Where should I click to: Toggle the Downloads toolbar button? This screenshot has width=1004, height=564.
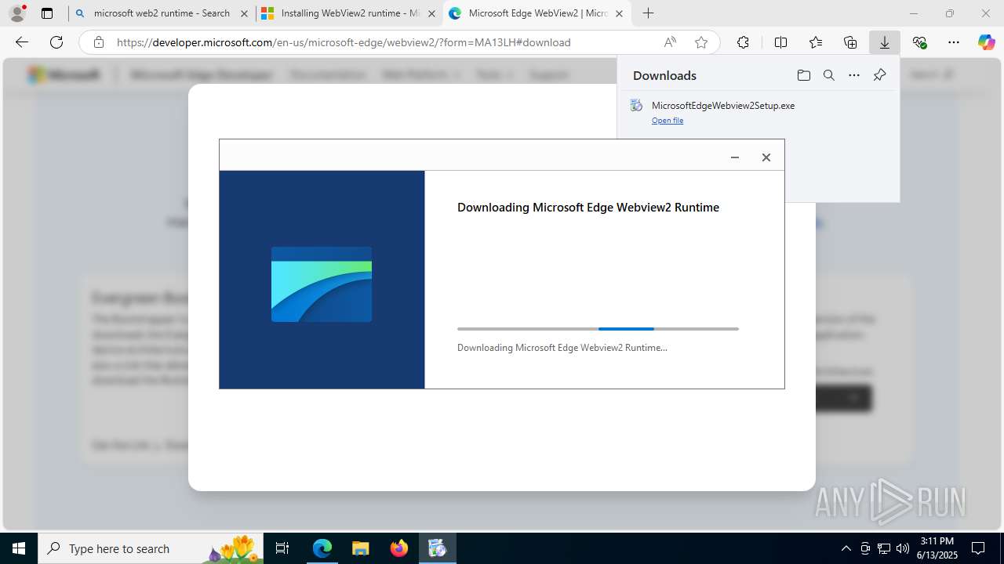885,42
